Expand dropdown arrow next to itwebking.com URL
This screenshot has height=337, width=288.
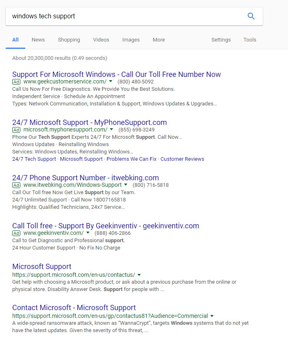tap(126, 185)
